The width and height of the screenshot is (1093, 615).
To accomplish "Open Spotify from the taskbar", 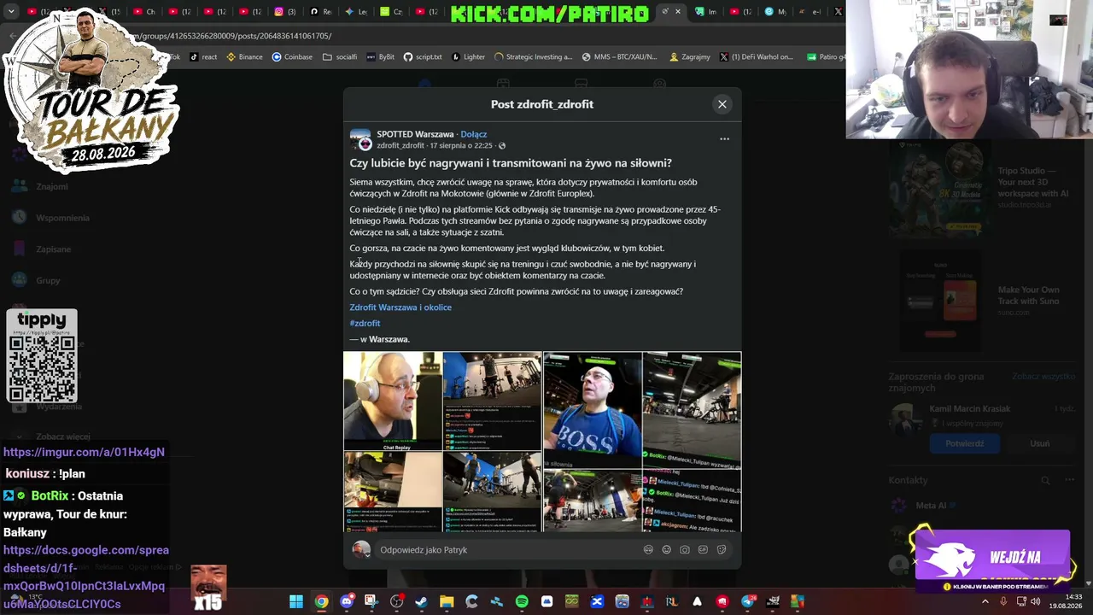I will pos(522,601).
